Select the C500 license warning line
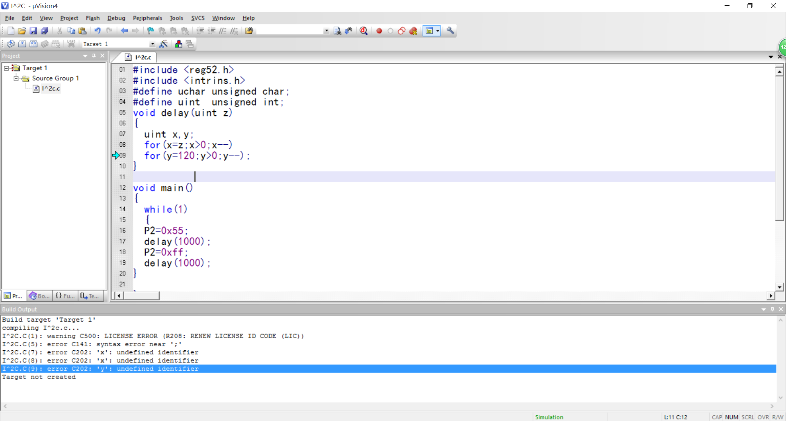 click(153, 336)
